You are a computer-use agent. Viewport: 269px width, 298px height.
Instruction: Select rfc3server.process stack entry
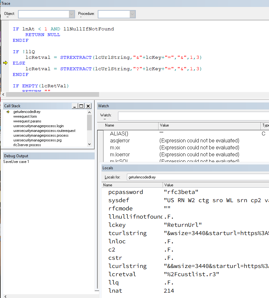tap(27, 145)
